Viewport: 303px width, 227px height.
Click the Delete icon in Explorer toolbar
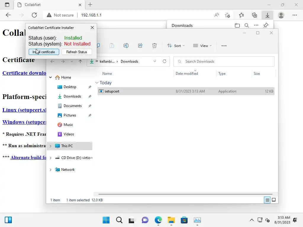tap(154, 46)
